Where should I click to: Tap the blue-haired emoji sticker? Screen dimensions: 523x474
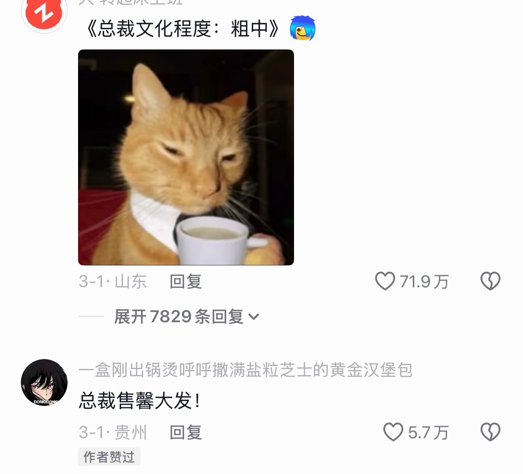pos(302,28)
